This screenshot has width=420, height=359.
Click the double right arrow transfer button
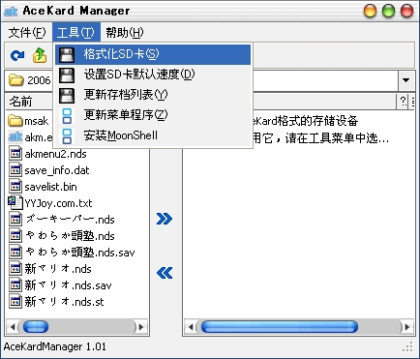[165, 219]
